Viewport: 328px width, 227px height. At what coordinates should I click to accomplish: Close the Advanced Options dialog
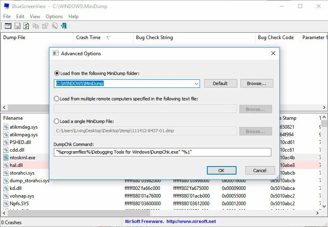click(273, 53)
